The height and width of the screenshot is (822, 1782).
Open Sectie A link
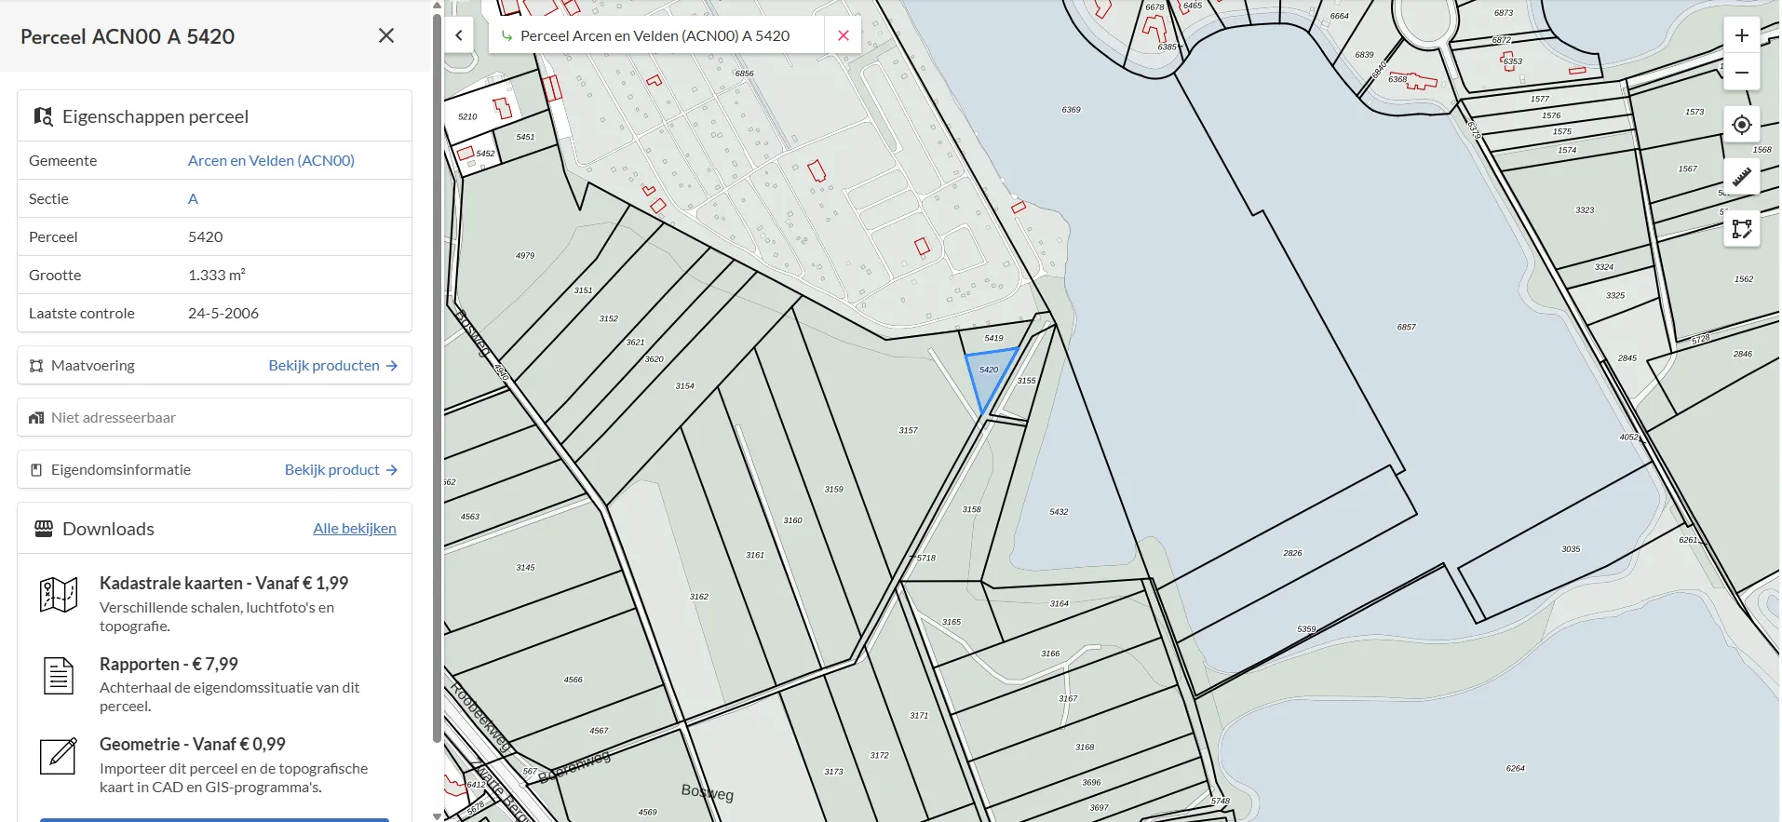[193, 198]
